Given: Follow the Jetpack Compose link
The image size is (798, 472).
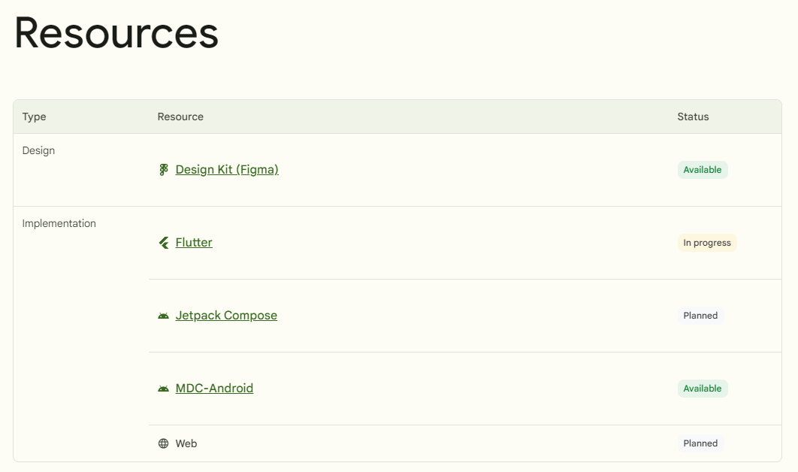Looking at the screenshot, I should click(x=226, y=316).
